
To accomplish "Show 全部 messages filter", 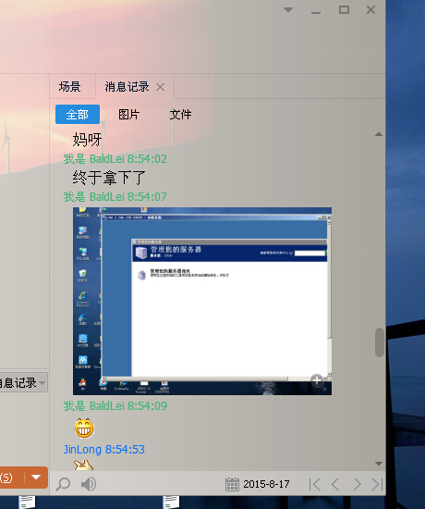I will click(x=78, y=114).
